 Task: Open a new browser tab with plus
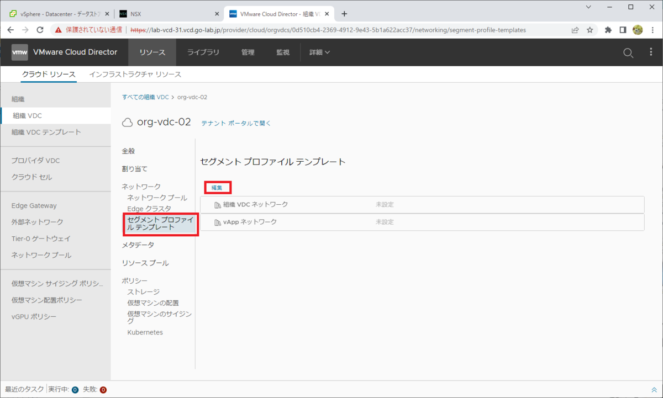point(344,14)
